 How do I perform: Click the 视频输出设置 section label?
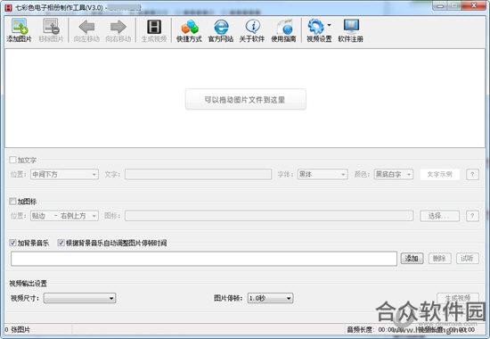point(29,284)
